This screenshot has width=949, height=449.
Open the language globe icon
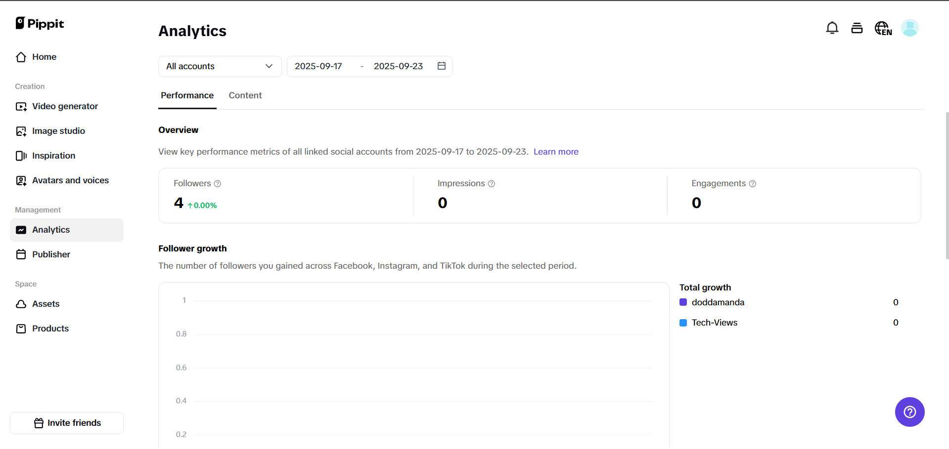point(883,28)
